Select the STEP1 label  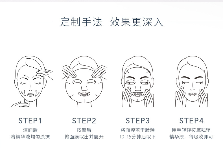(30, 121)
